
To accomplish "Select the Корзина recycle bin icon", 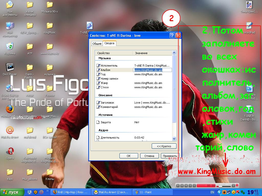I will click(10, 46).
